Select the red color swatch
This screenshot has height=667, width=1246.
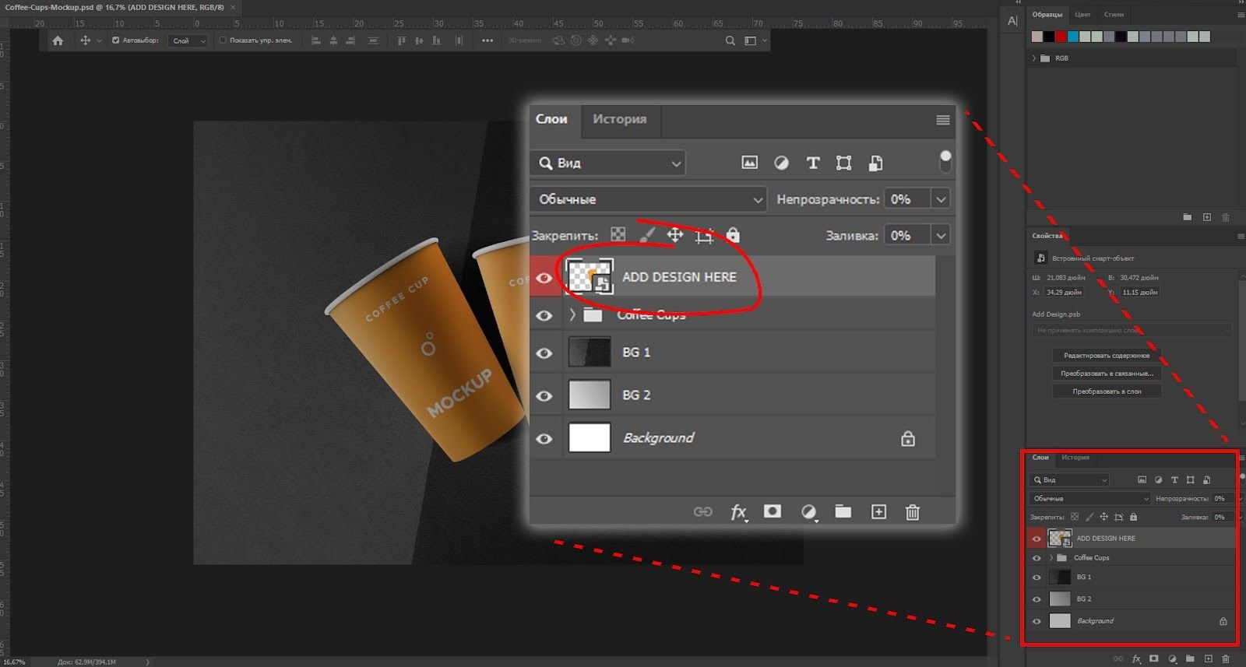point(1061,37)
